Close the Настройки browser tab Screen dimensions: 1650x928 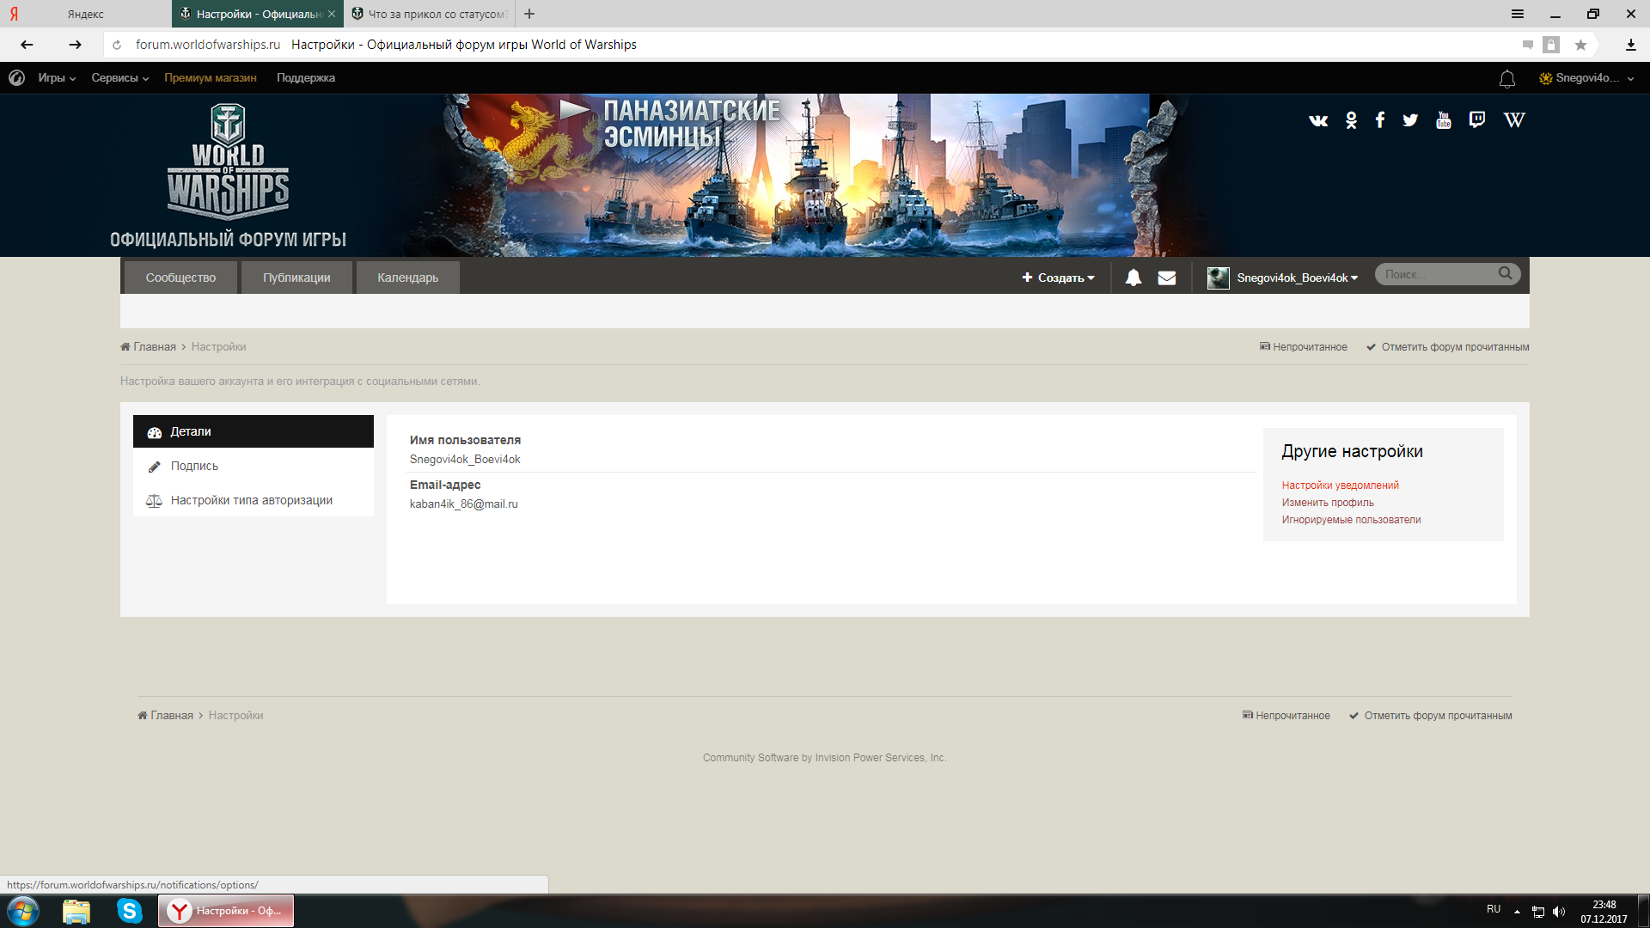coord(332,14)
